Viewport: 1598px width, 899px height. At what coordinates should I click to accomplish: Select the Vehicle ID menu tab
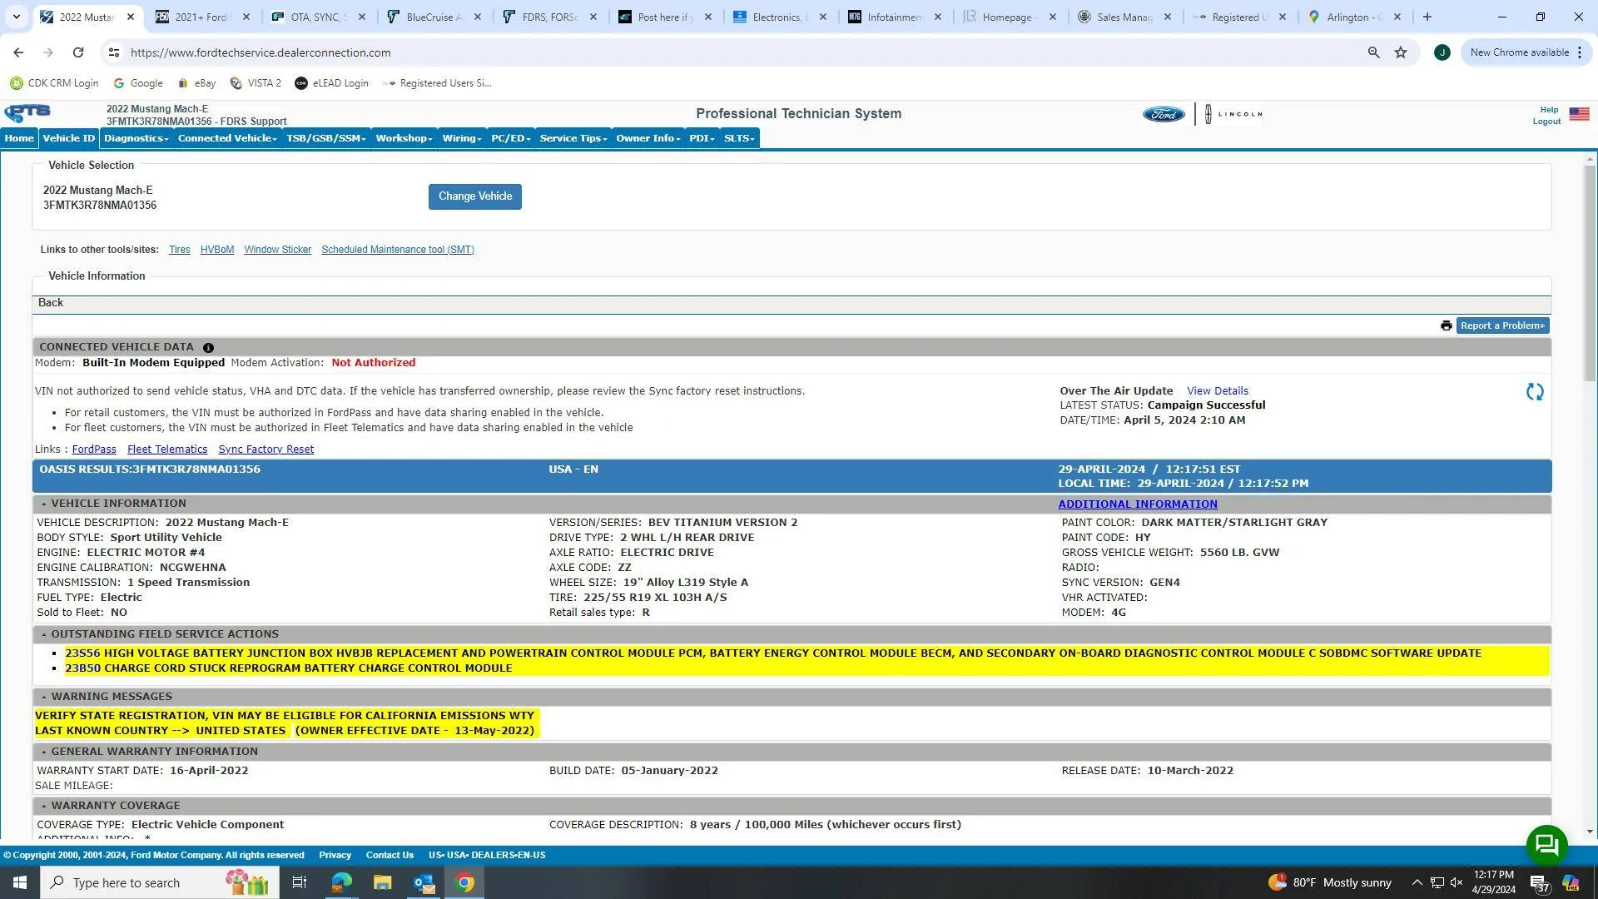tap(69, 138)
